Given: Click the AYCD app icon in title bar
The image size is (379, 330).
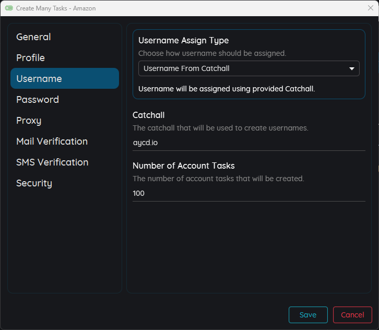Looking at the screenshot, I should 8,8.
